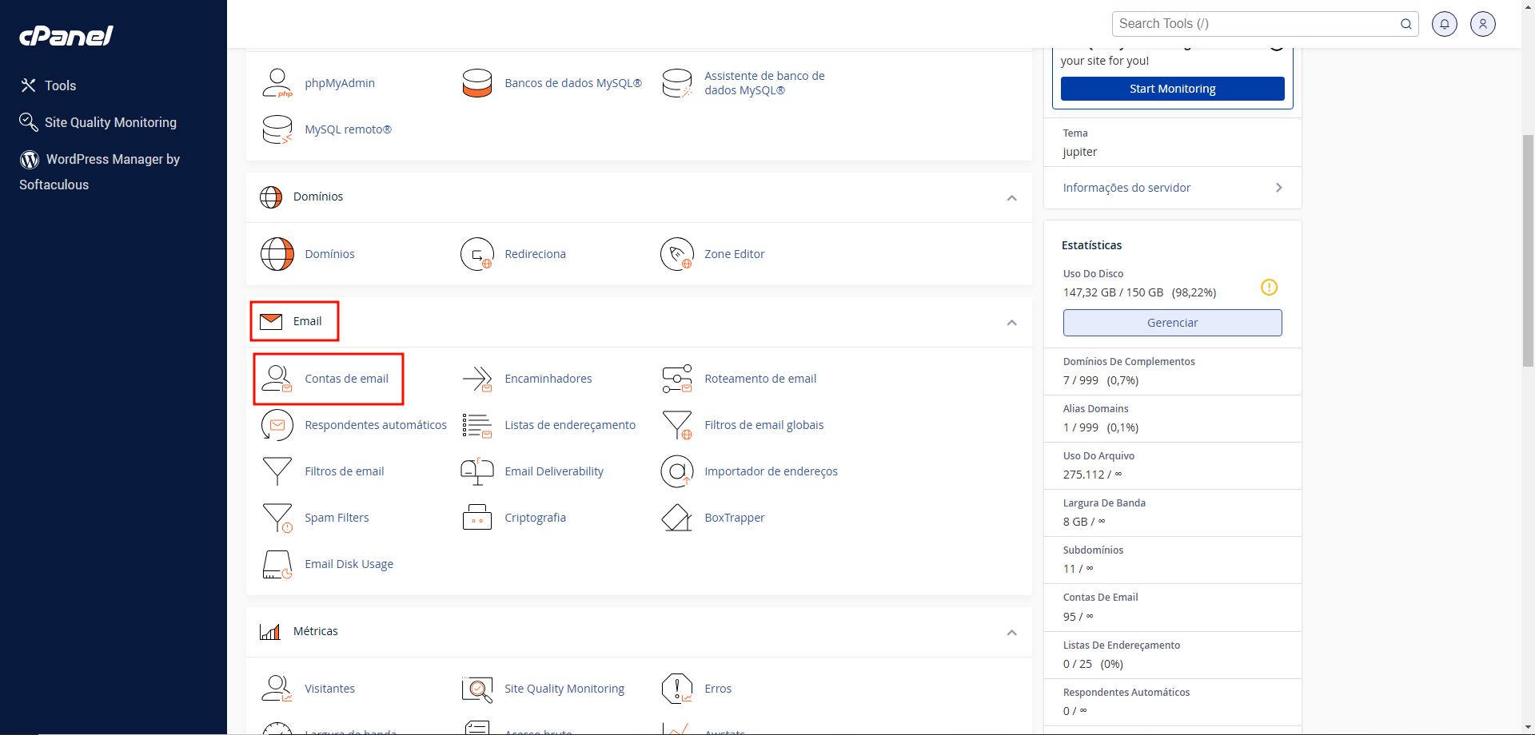Screen dimensions: 1535x735
Task: Open the Roteamento de email link
Action: coord(760,379)
